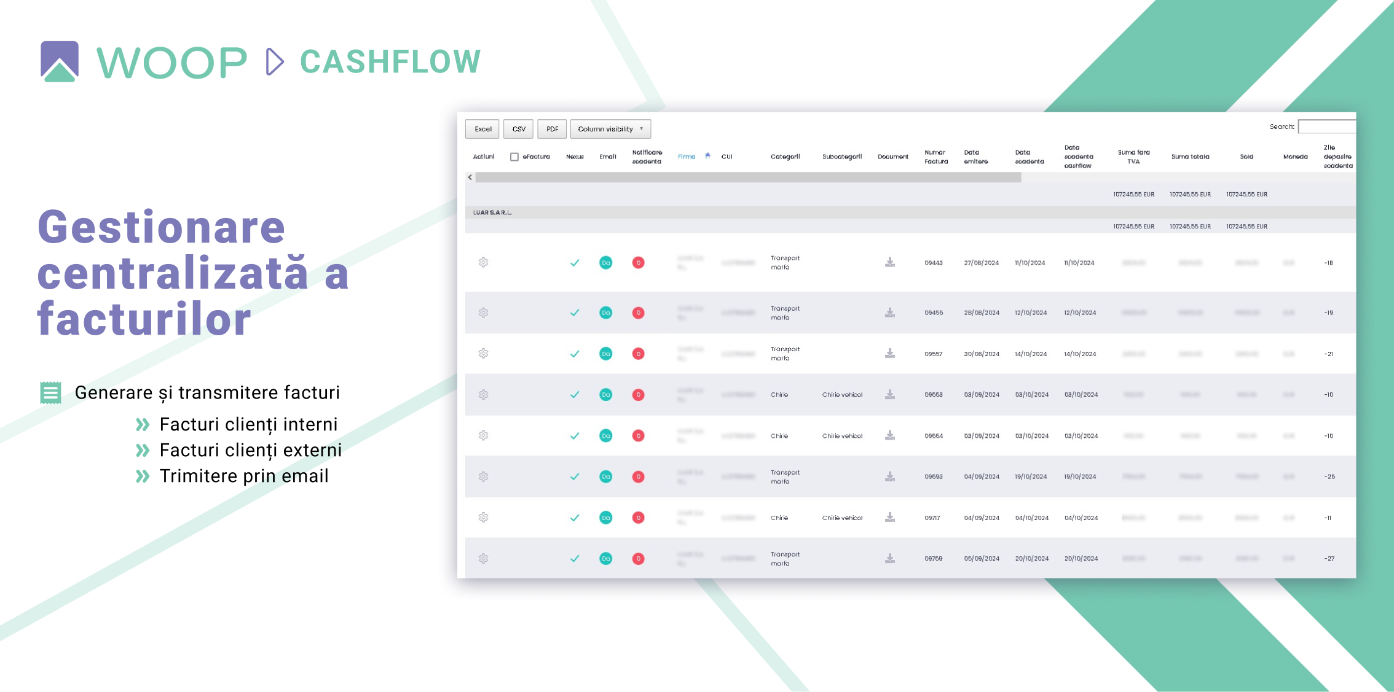Sort by the Categorii column header

(785, 157)
